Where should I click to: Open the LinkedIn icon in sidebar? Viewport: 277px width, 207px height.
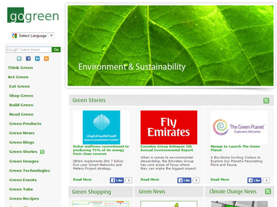[x=37, y=59]
